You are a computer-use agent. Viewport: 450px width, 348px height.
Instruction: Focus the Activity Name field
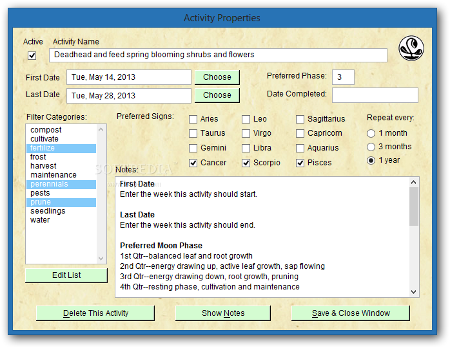pos(218,55)
